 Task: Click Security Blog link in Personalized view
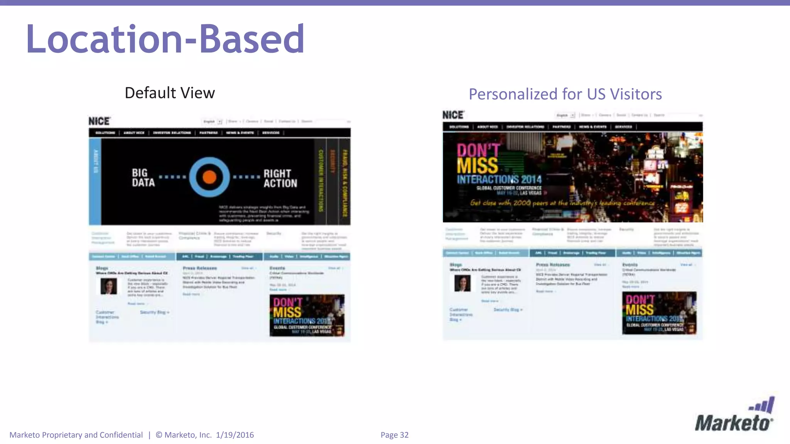click(x=508, y=309)
